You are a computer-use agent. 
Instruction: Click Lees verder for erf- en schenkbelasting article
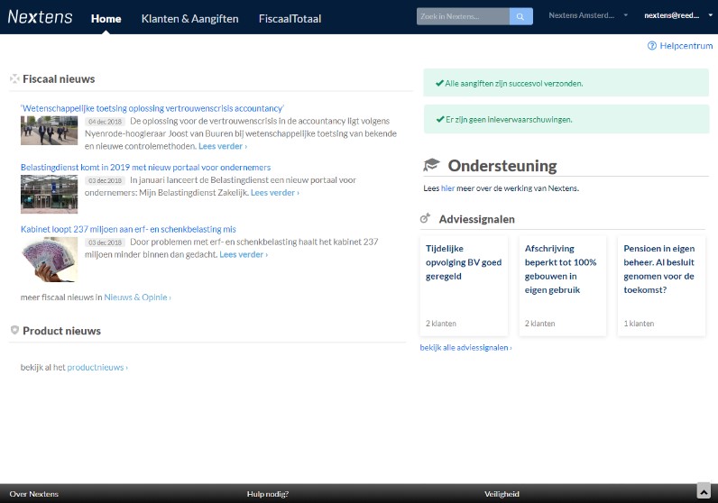tap(244, 255)
